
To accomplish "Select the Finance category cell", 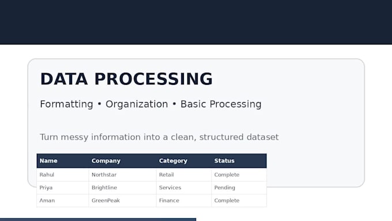I will pyautogui.click(x=184, y=201).
